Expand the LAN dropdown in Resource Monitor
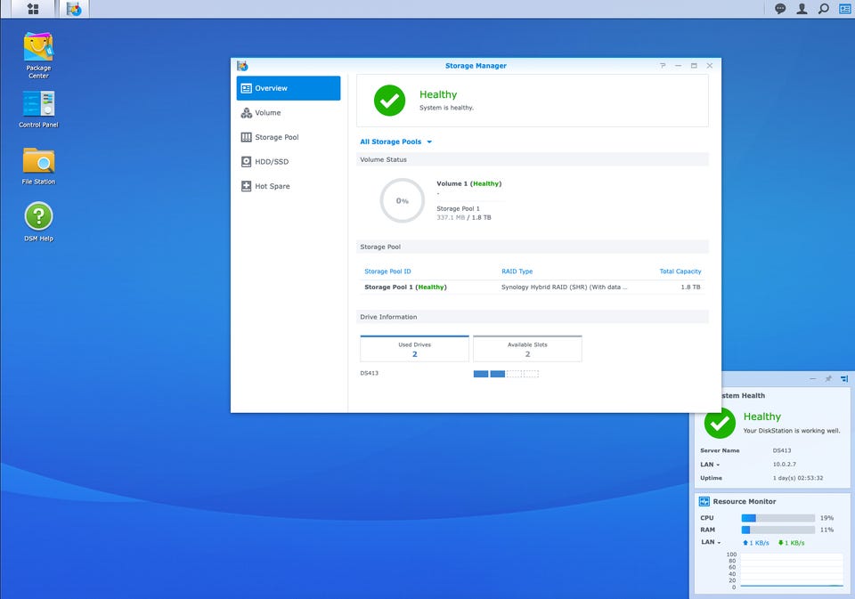The width and height of the screenshot is (855, 599). pos(711,542)
